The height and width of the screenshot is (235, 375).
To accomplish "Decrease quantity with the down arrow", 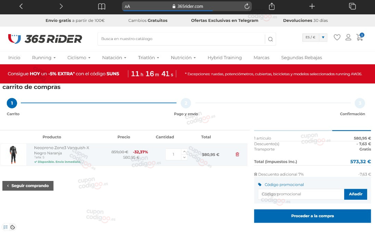I will 184,157.
